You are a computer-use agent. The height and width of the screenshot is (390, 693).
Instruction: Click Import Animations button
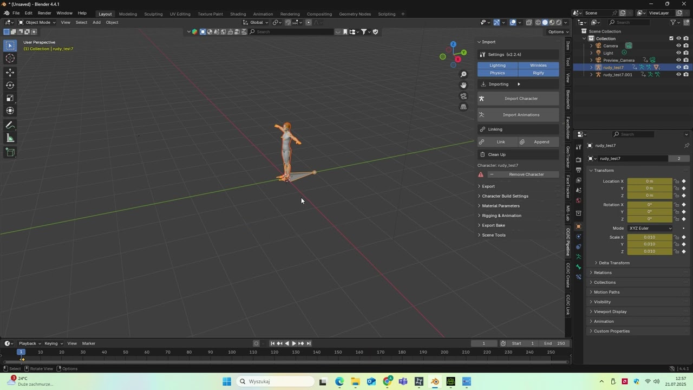click(x=518, y=115)
